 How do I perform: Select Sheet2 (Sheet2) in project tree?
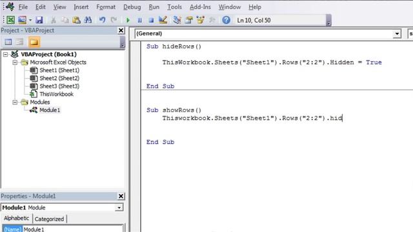(x=59, y=78)
